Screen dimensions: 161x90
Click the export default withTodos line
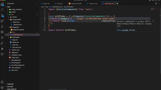pos(62,30)
